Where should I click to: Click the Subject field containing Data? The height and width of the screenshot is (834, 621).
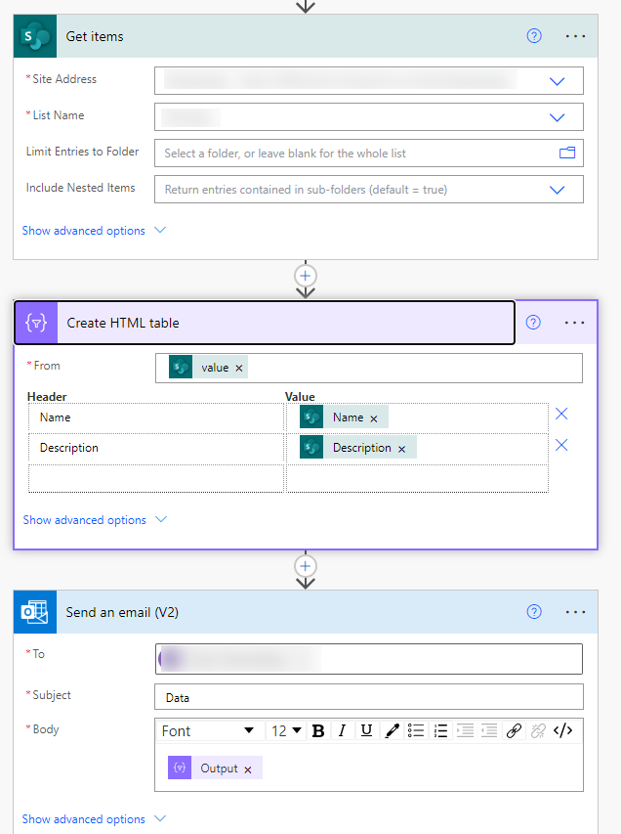369,697
